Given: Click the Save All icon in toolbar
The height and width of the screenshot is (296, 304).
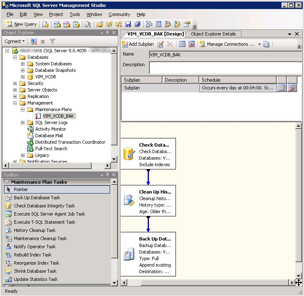Looking at the screenshot, I should pos(137,24).
